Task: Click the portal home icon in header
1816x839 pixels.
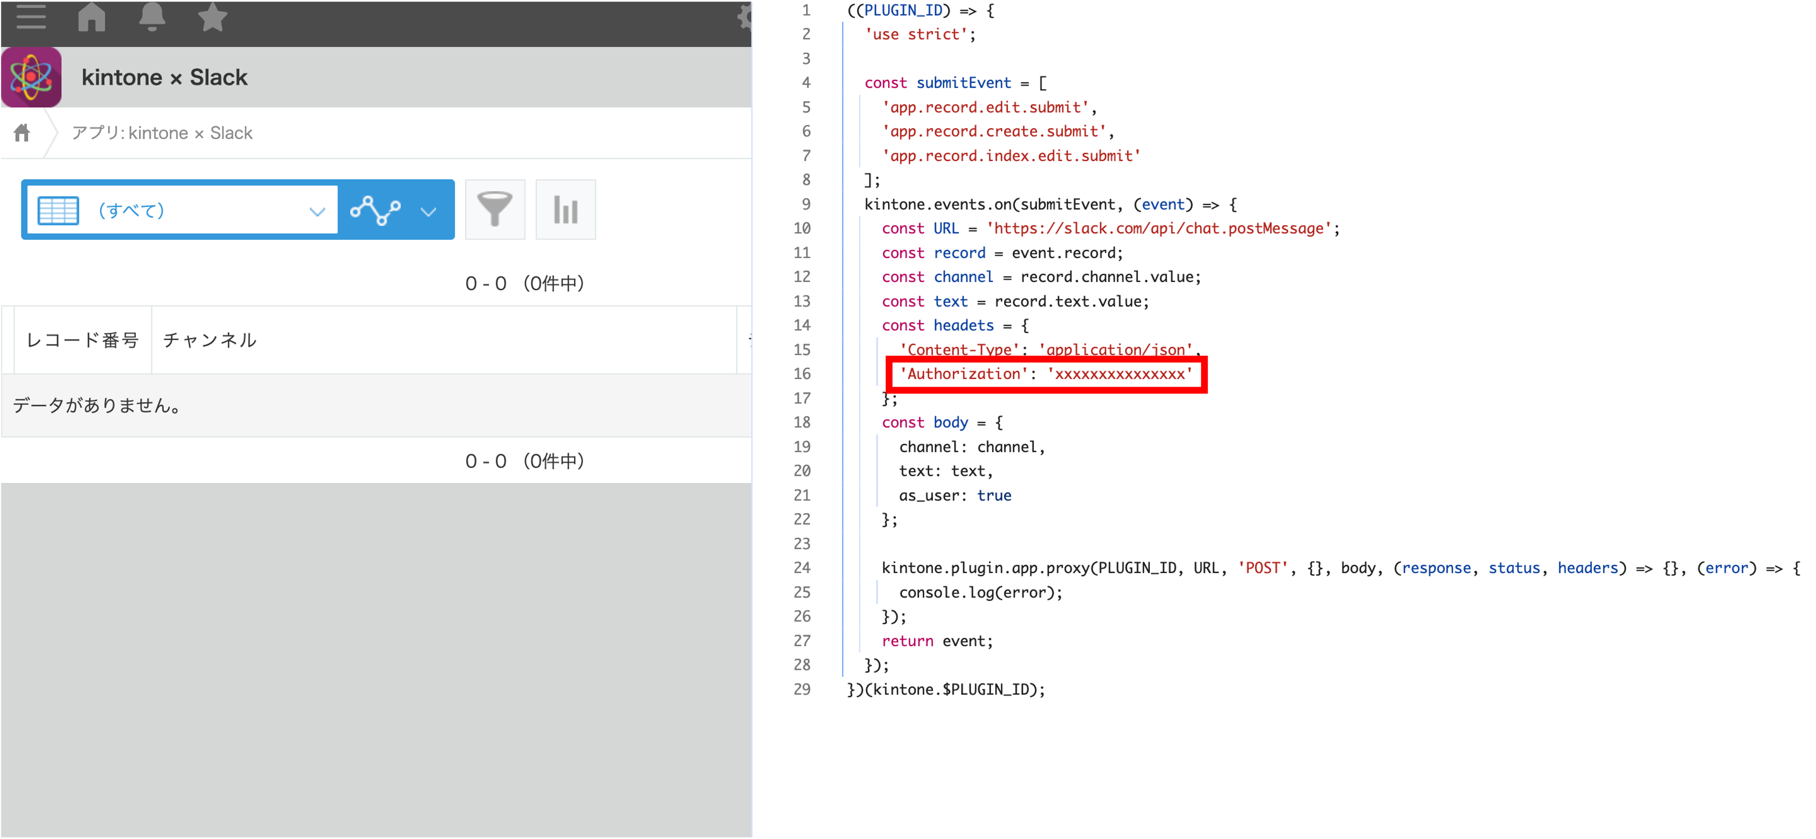Action: click(92, 17)
